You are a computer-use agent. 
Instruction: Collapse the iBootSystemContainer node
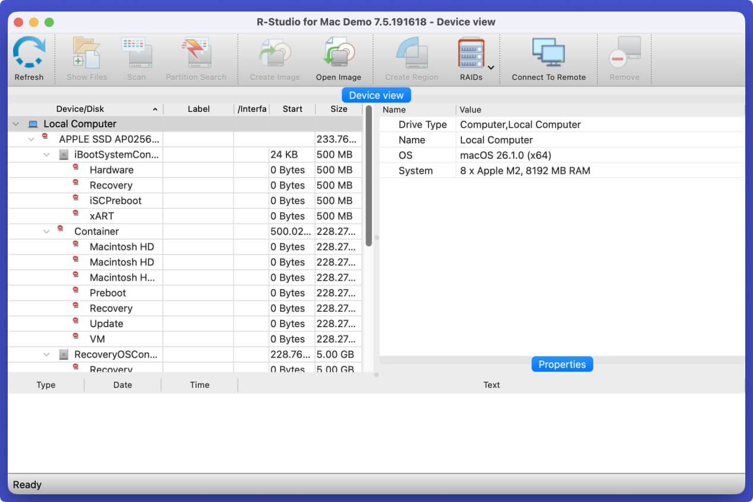pos(47,155)
